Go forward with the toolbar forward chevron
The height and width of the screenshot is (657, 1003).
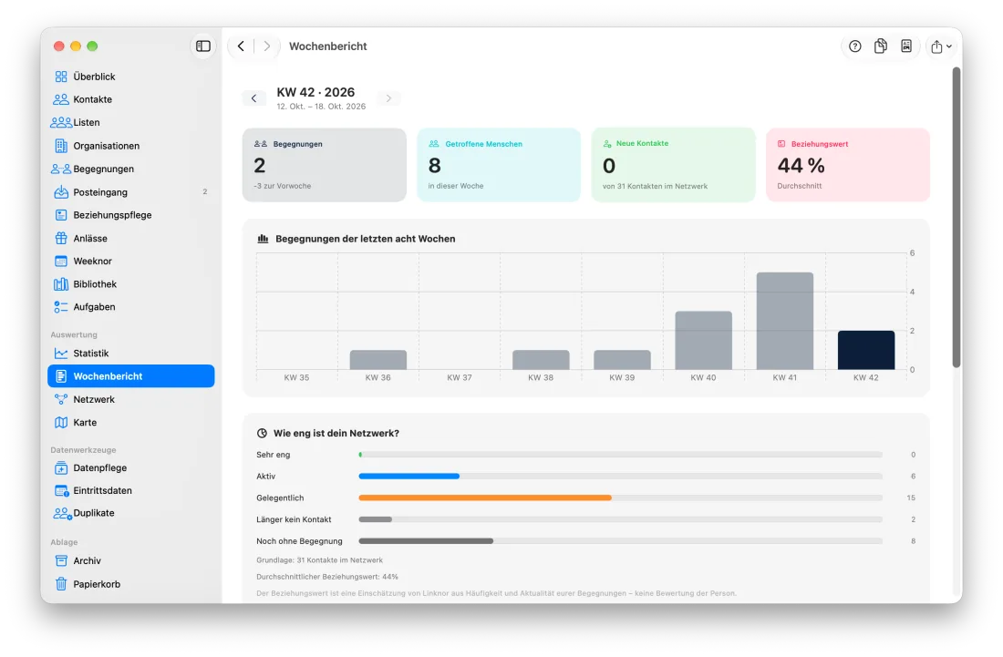coord(267,46)
